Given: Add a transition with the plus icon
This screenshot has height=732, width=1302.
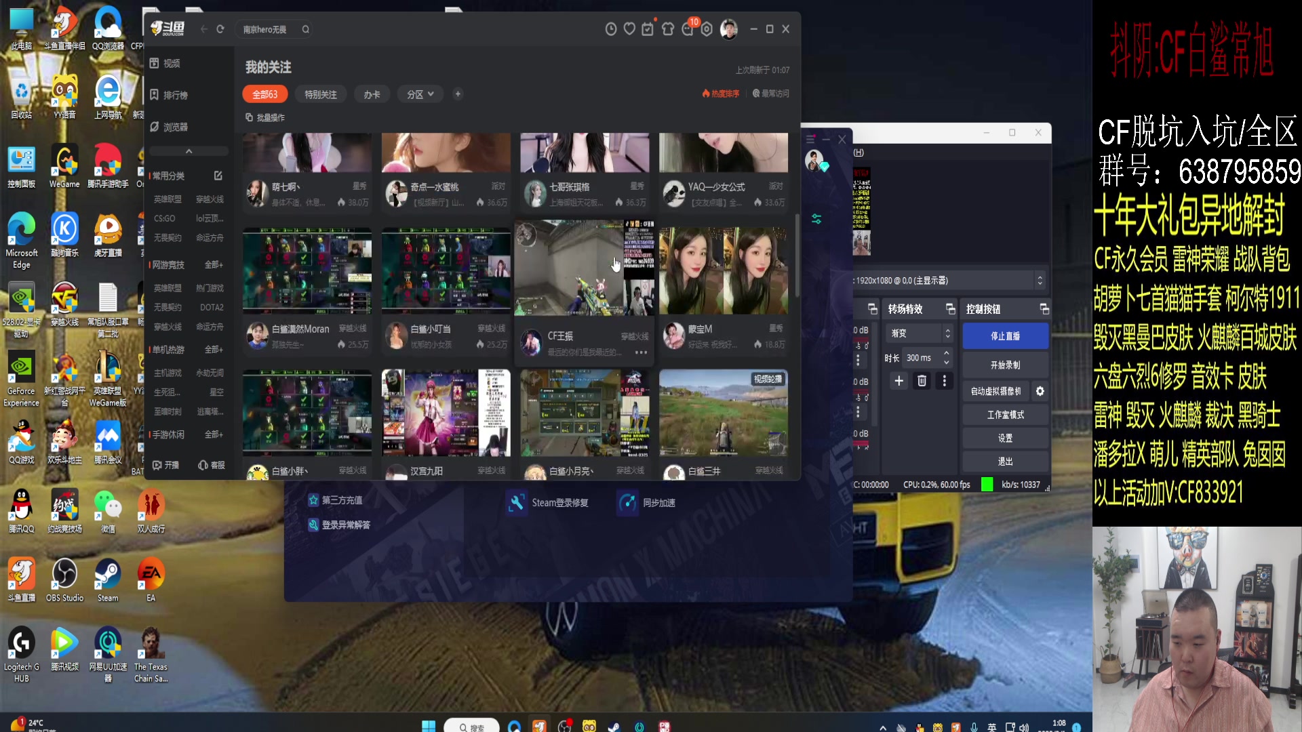Looking at the screenshot, I should click(899, 381).
